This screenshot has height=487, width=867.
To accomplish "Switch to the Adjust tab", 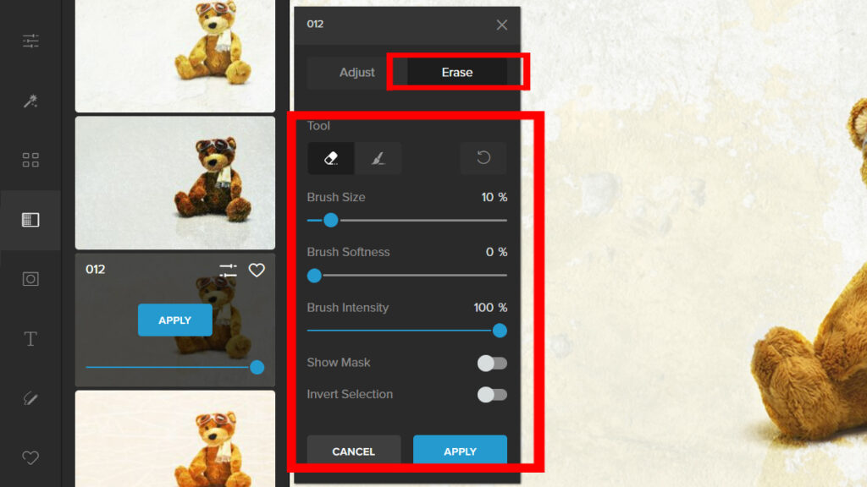I will (356, 73).
